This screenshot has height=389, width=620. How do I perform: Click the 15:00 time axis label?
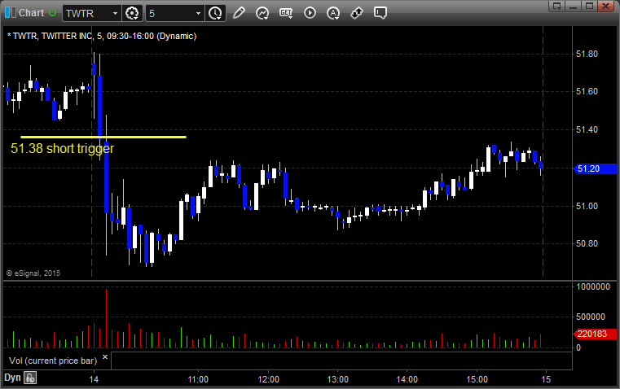pos(477,379)
